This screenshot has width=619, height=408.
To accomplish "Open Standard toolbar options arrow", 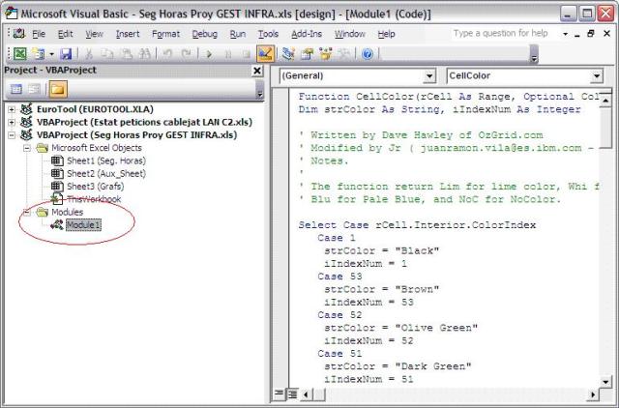I will point(533,54).
